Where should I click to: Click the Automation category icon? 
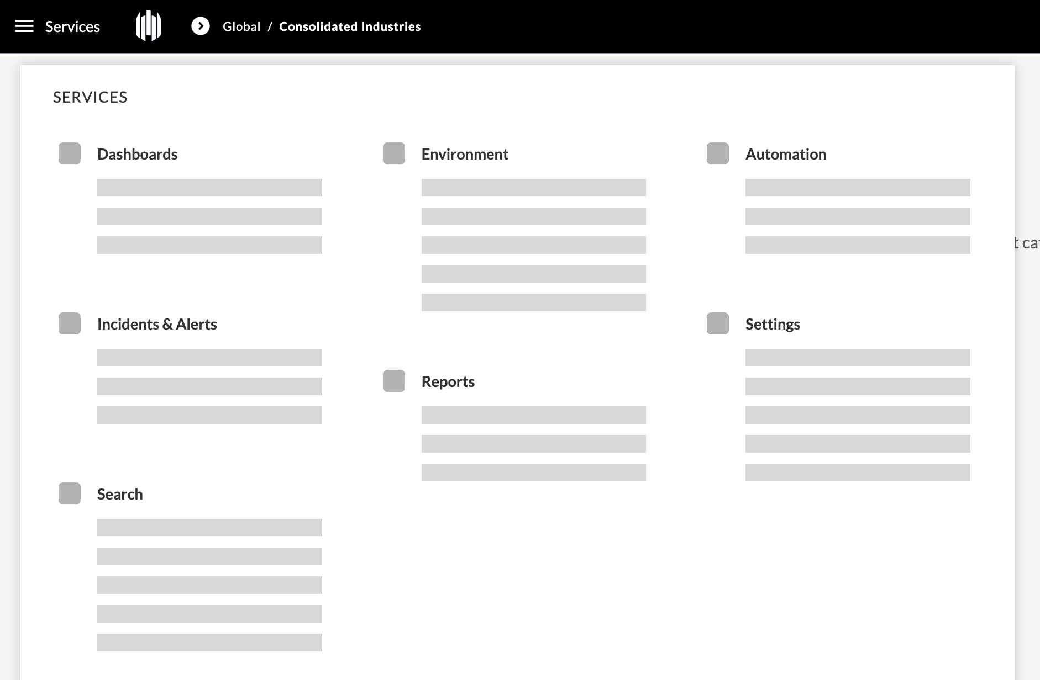(x=718, y=153)
